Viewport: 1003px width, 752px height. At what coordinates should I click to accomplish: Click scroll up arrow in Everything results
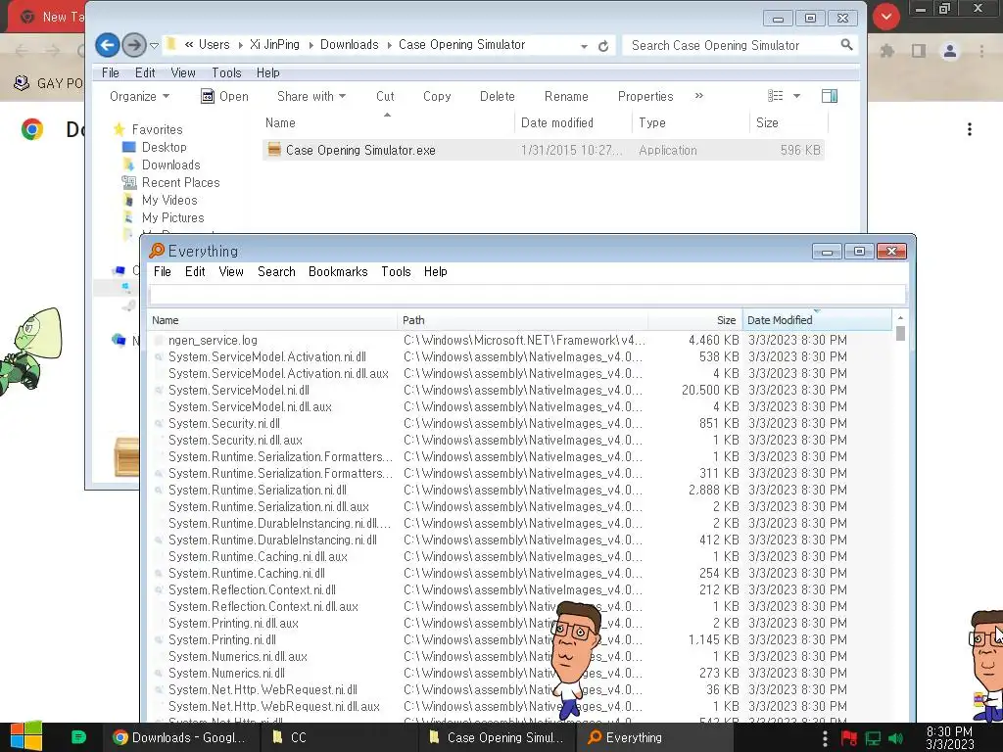(900, 318)
